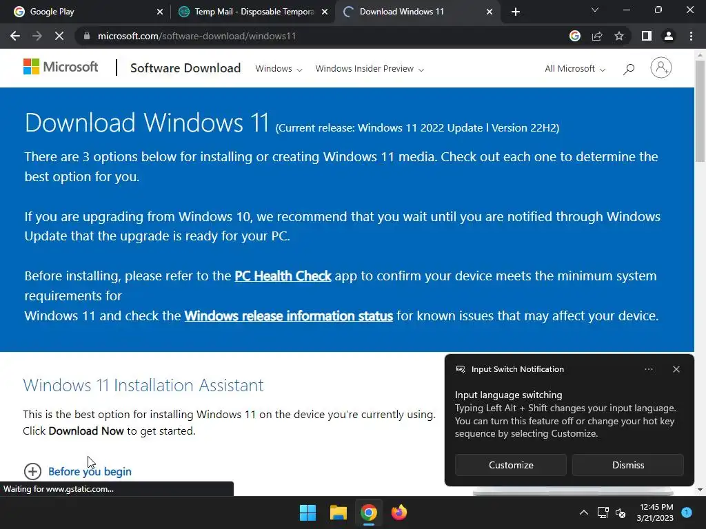Screen dimensions: 706x529
Task: Open a new browser tab
Action: click(516, 12)
